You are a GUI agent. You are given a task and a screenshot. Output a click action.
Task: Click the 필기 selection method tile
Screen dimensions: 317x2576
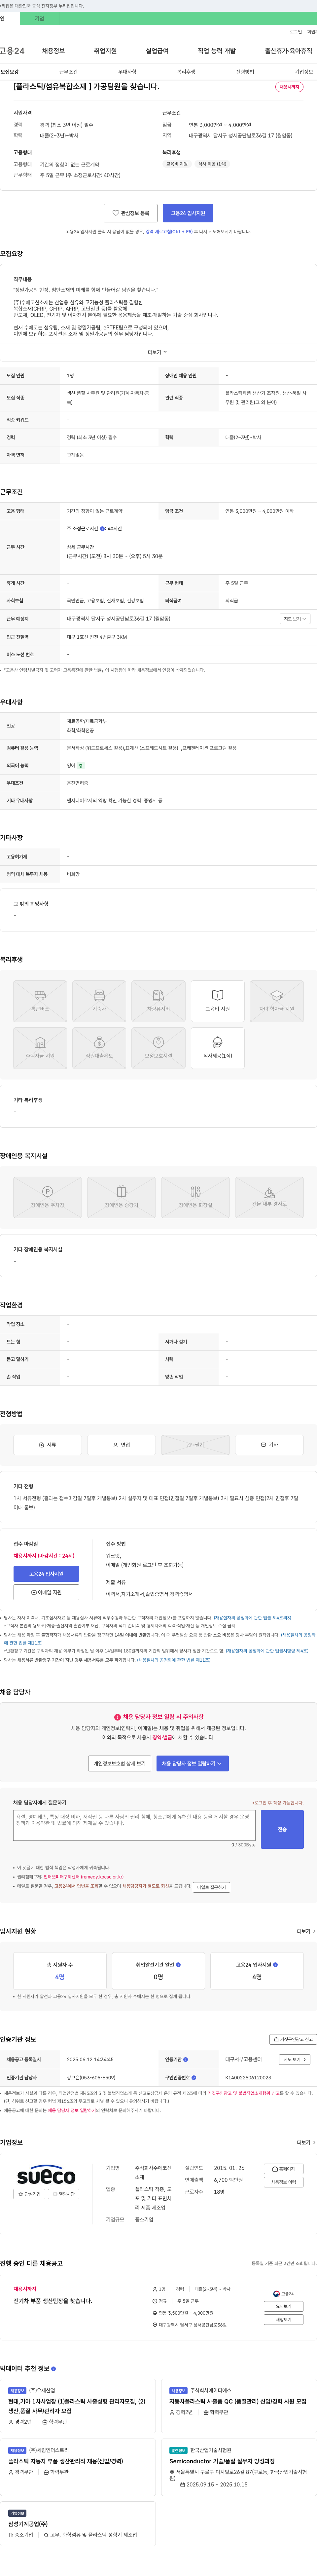point(195,1445)
